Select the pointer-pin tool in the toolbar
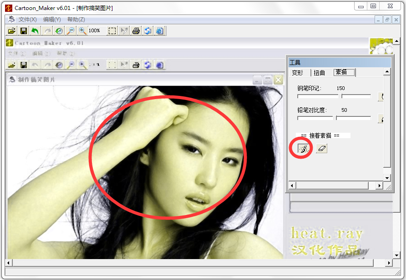This screenshot has width=406, height=280. click(124, 31)
